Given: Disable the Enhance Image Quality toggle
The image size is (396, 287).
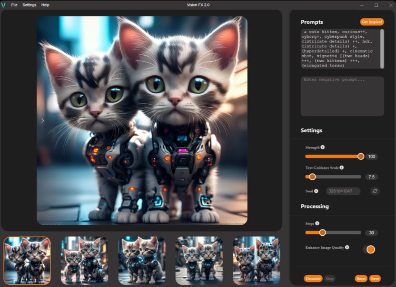Looking at the screenshot, I should coord(370,249).
